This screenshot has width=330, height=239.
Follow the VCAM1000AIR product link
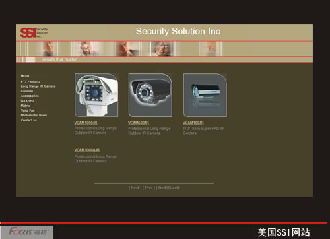coord(86,150)
